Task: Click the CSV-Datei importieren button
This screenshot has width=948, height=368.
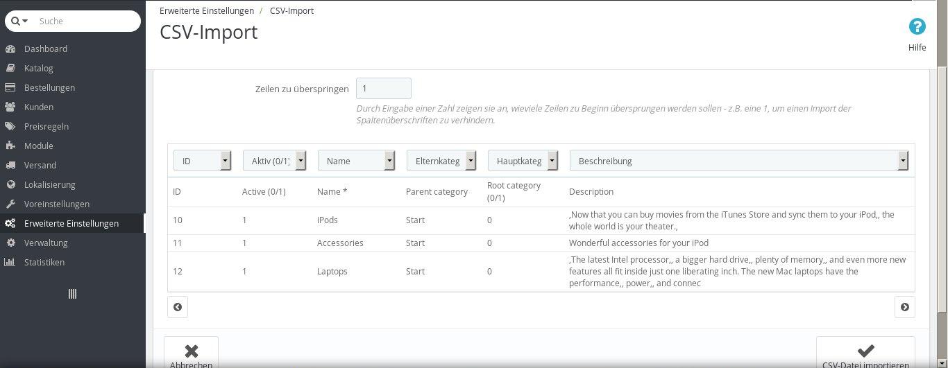Action: click(x=865, y=353)
